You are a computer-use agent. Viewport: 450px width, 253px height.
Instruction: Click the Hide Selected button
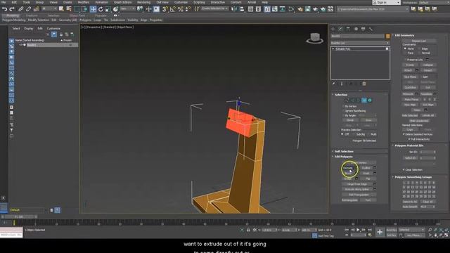coord(410,115)
